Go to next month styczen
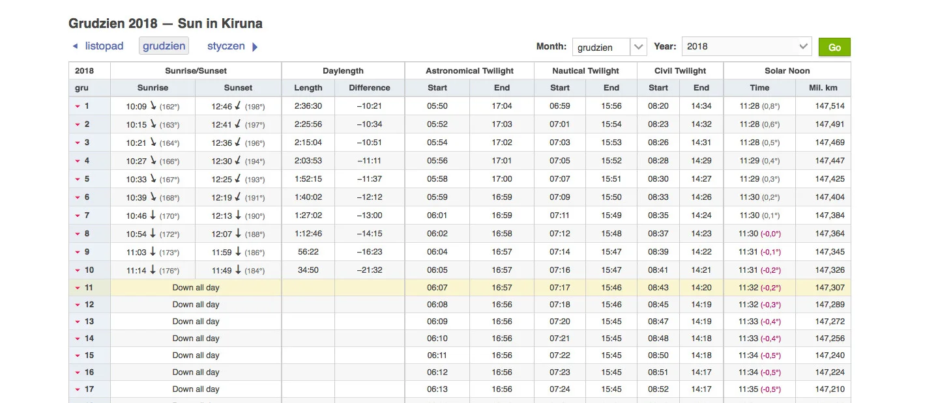This screenshot has height=403, width=938. click(x=226, y=46)
